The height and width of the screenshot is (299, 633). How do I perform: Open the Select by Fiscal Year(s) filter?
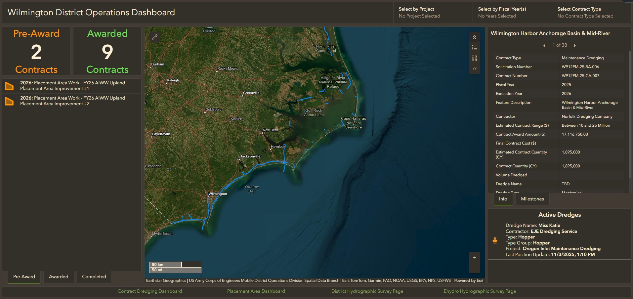coord(512,13)
